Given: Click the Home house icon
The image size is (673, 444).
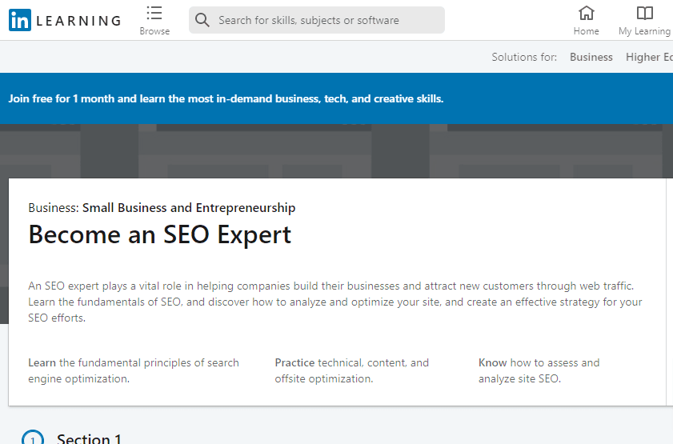Looking at the screenshot, I should pyautogui.click(x=587, y=13).
